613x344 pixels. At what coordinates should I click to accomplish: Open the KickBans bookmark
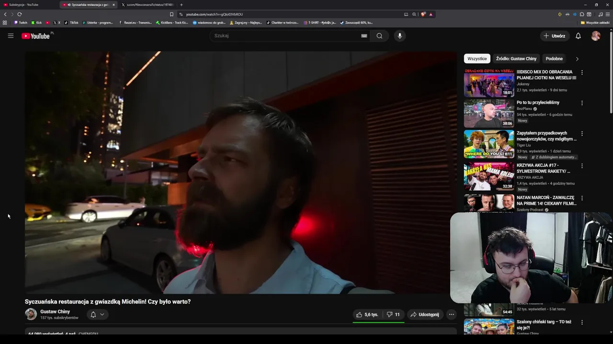(x=172, y=22)
